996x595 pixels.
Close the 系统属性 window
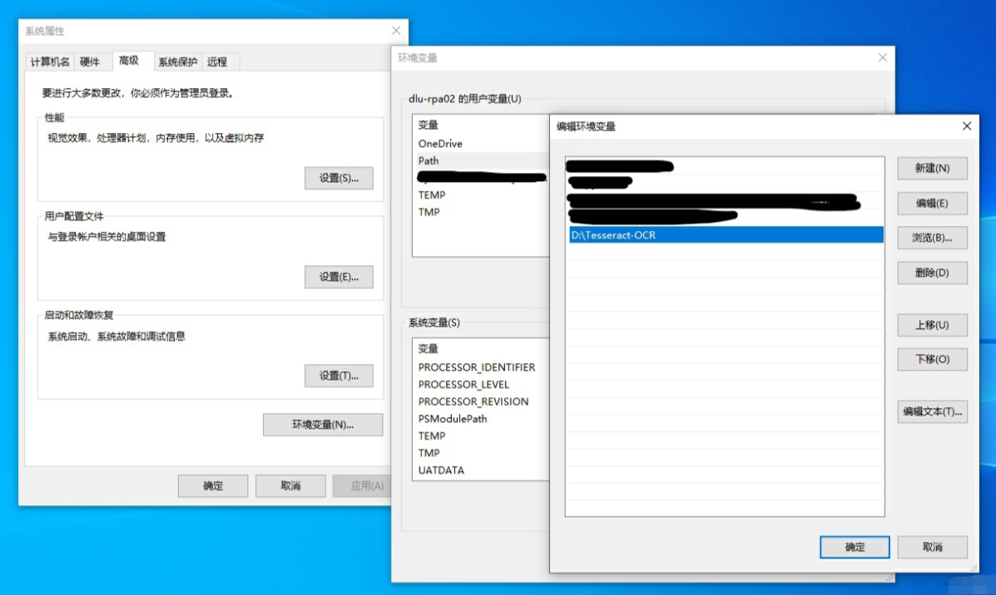[x=396, y=31]
